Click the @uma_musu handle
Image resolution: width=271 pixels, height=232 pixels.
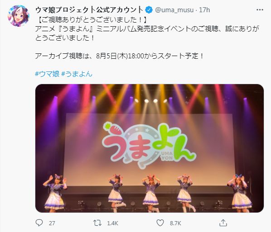174,10
